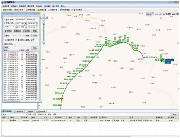Click the load map globe icon

click(61, 10)
